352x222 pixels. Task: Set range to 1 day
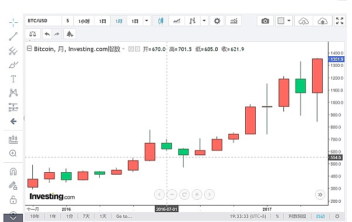103,216
